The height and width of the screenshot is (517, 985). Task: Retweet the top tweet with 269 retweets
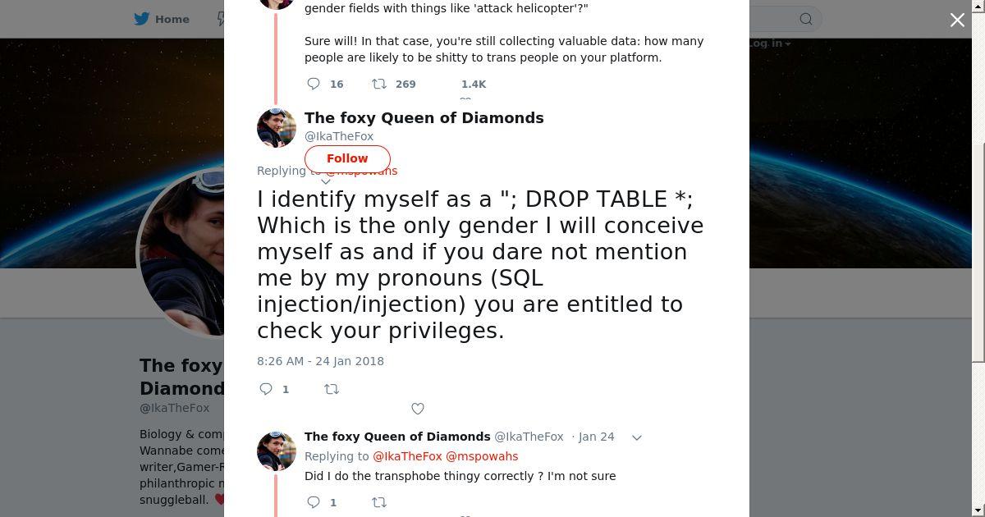click(379, 84)
